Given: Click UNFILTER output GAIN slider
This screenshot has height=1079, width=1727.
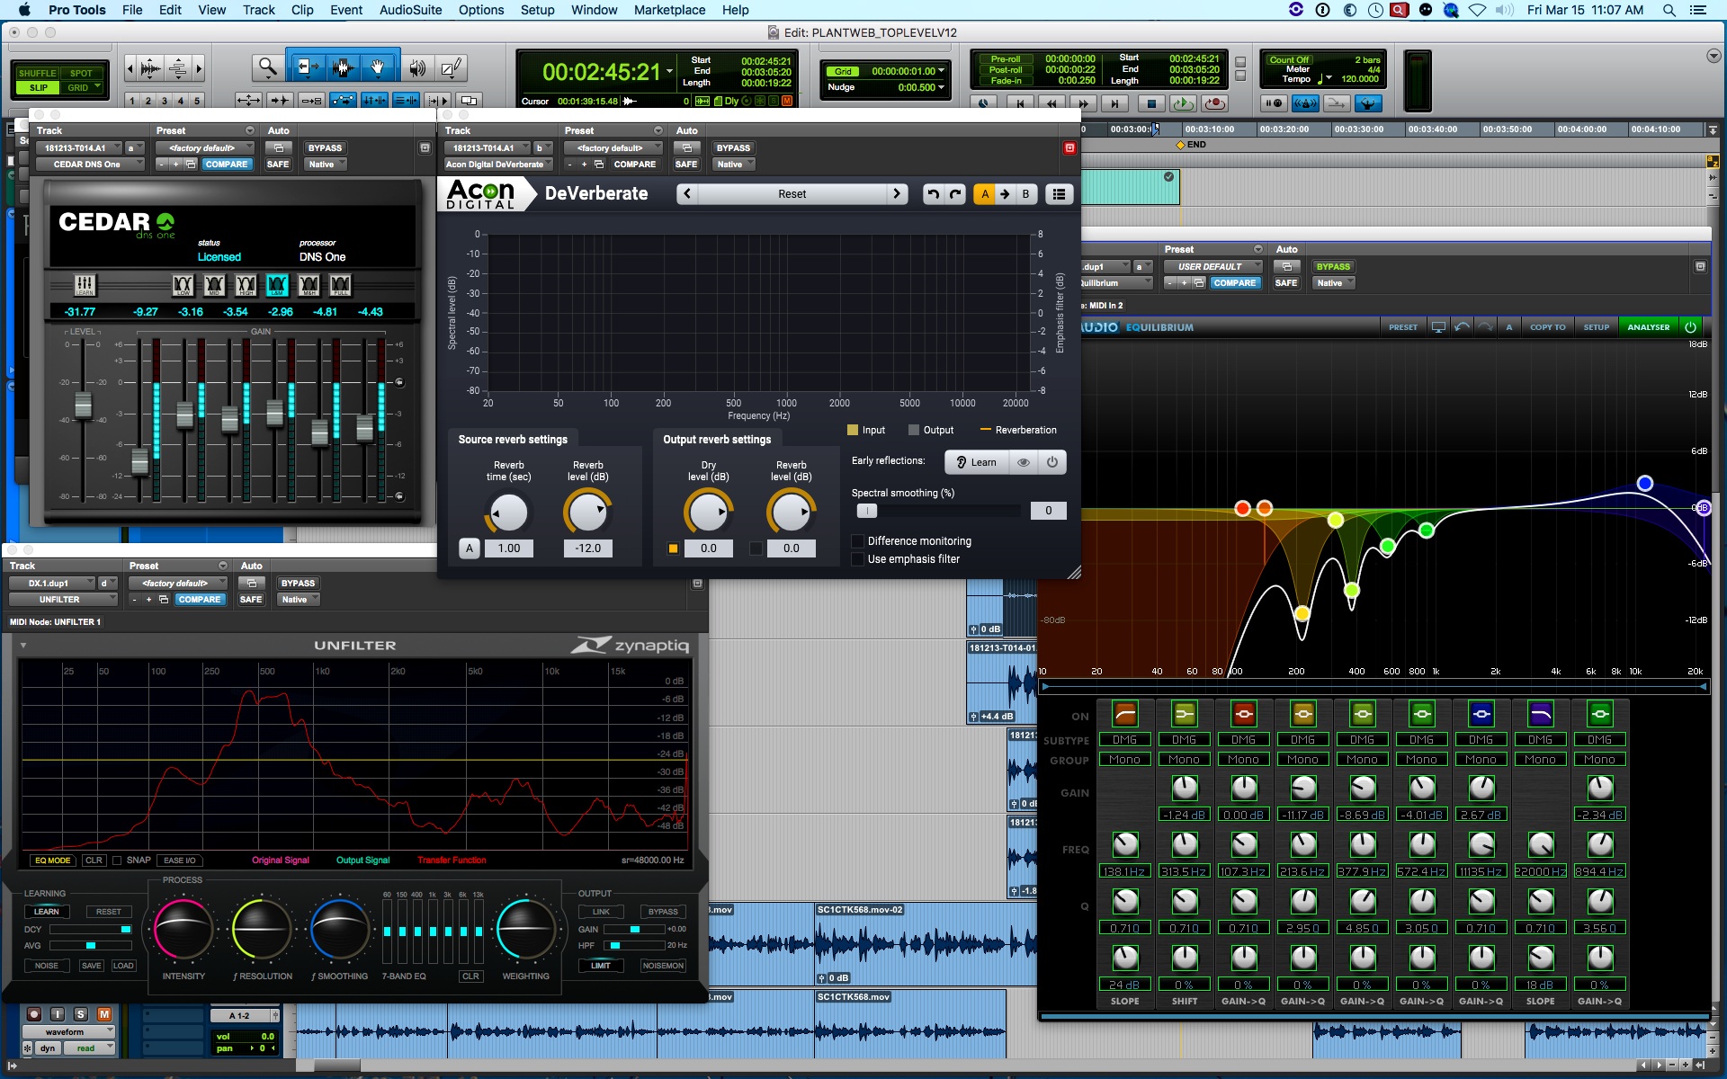Looking at the screenshot, I should point(634,929).
